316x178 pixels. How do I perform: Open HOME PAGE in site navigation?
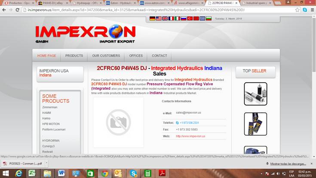coord(46,56)
